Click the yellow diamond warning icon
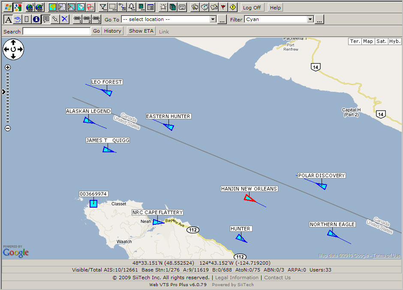The height and width of the screenshot is (290, 403). pos(233,7)
